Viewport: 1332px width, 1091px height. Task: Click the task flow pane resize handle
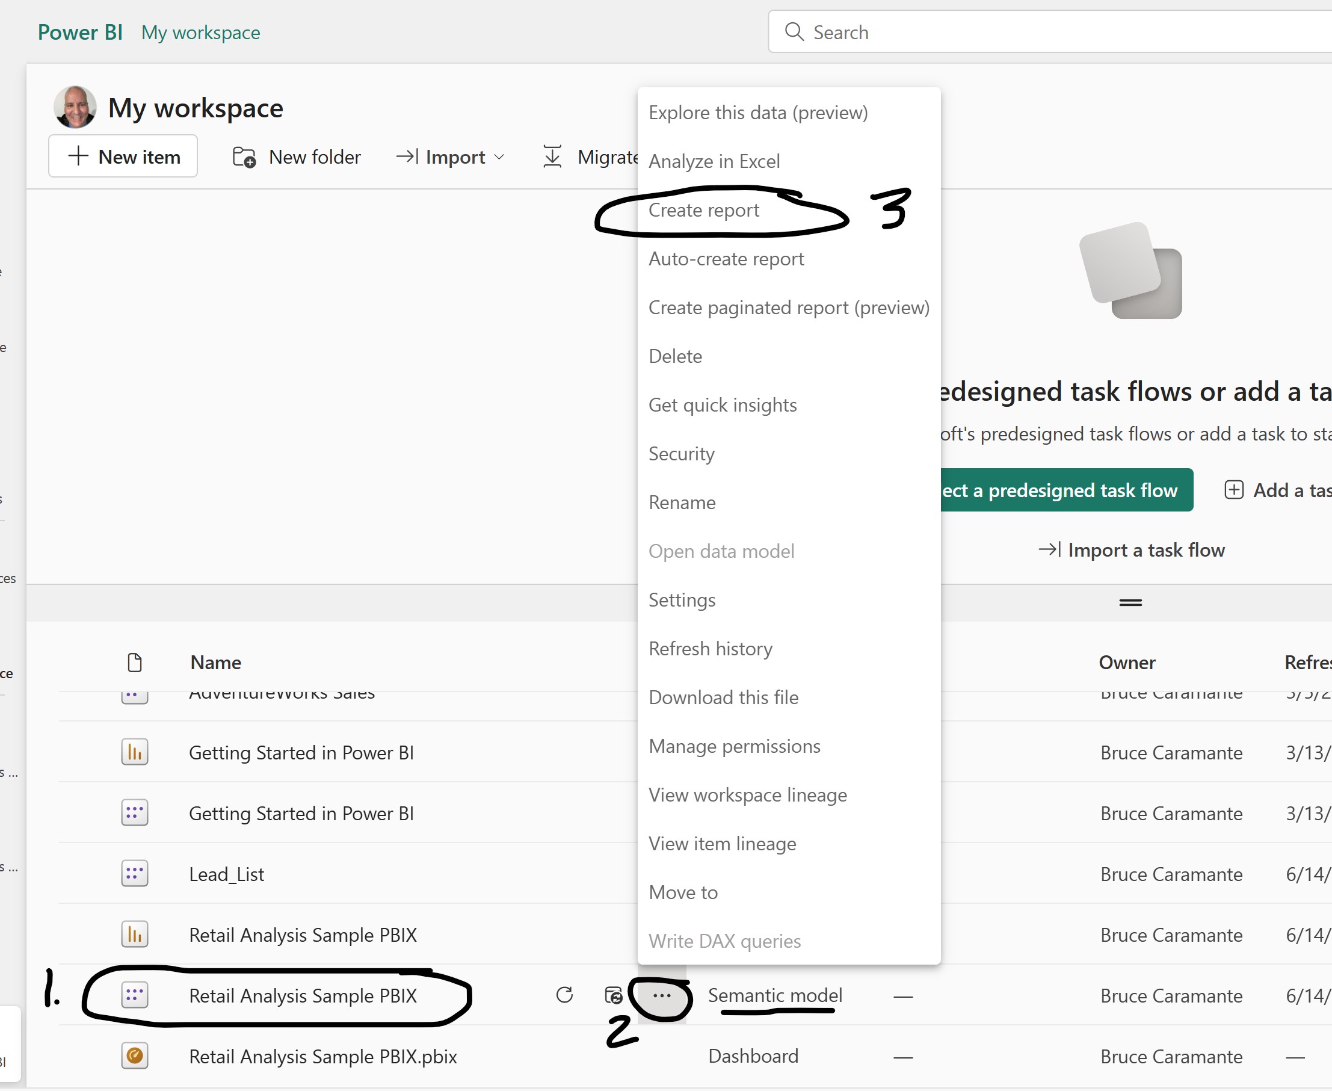(x=1130, y=603)
